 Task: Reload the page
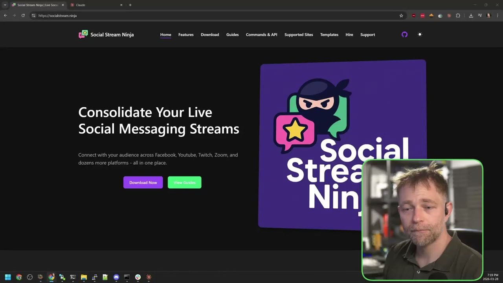23,16
